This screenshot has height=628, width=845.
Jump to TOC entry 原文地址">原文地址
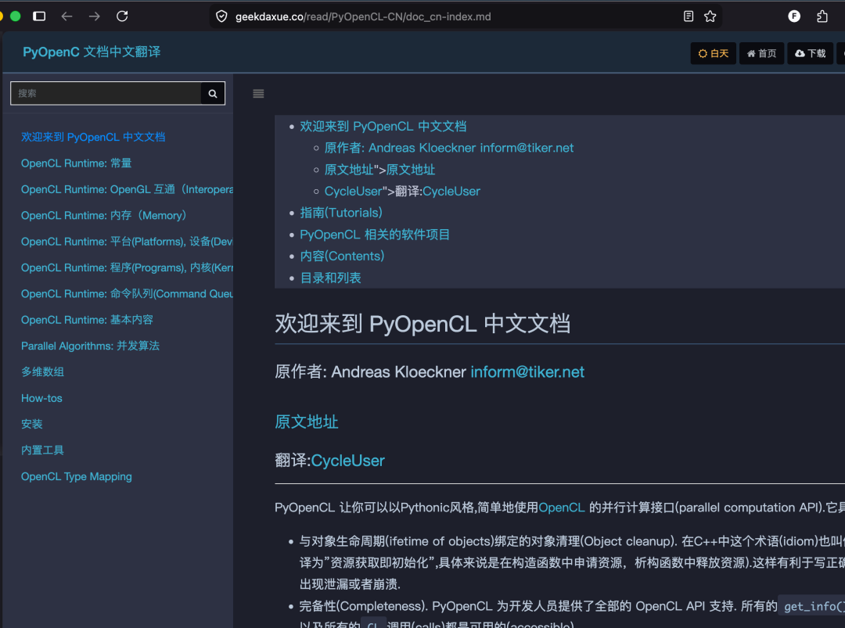[379, 170]
